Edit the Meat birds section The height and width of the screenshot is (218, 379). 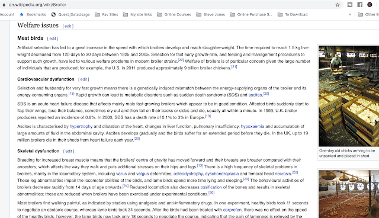[x=53, y=39]
